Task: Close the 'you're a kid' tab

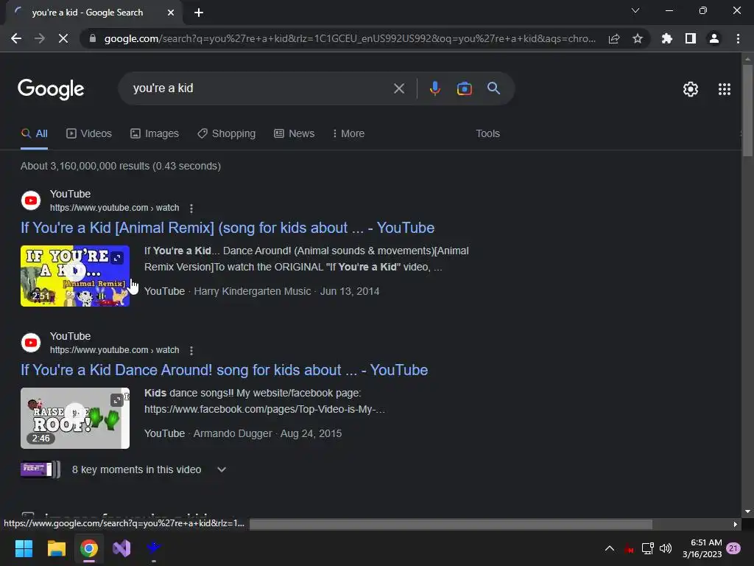Action: point(171,13)
